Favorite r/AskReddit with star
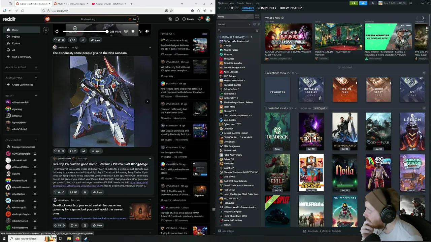Screen dimensions: 431x242 (x=35, y=201)
